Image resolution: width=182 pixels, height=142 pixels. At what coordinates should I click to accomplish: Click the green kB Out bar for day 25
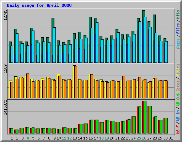pos(140,120)
